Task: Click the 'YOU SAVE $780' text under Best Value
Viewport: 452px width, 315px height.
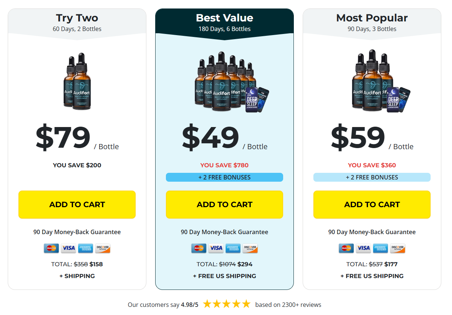Action: pos(224,165)
